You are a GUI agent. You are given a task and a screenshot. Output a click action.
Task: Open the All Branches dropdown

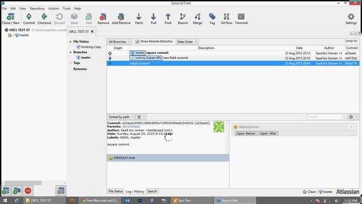[119, 41]
